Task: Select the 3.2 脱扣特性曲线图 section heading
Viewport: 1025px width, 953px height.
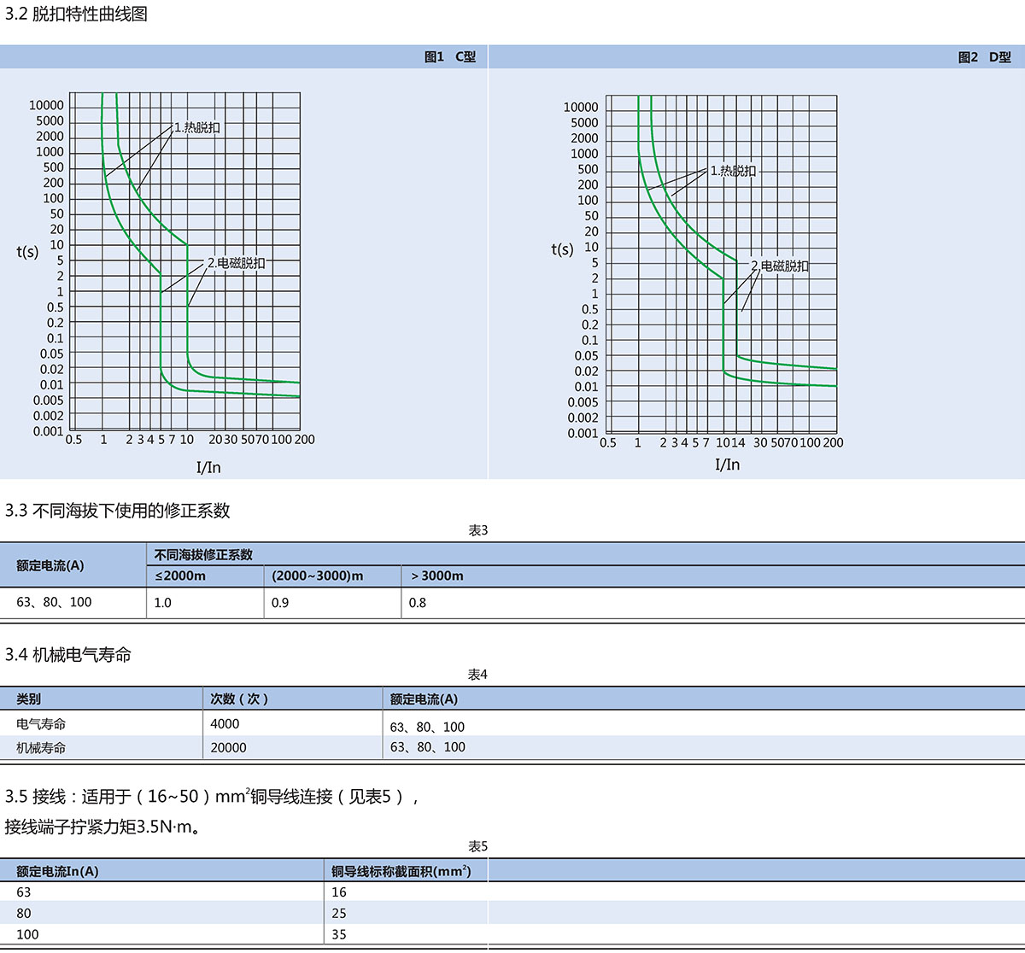Action: point(77,15)
